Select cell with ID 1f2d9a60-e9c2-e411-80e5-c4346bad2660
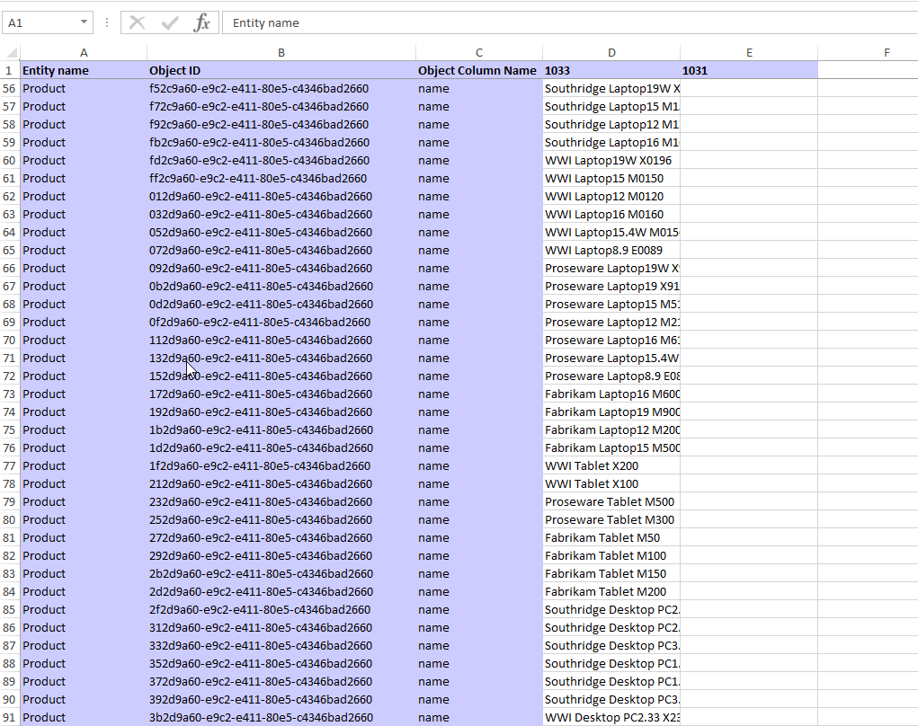The height and width of the screenshot is (726, 918). 281,466
